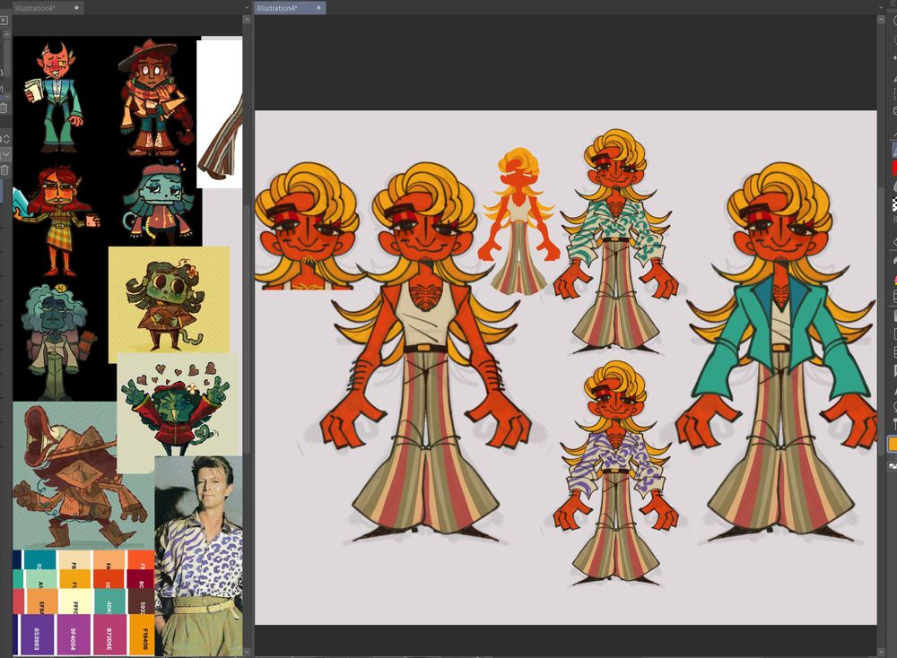Open the tab list chevron above the canvas scrollbar
This screenshot has width=897, height=658.
pos(881,7)
